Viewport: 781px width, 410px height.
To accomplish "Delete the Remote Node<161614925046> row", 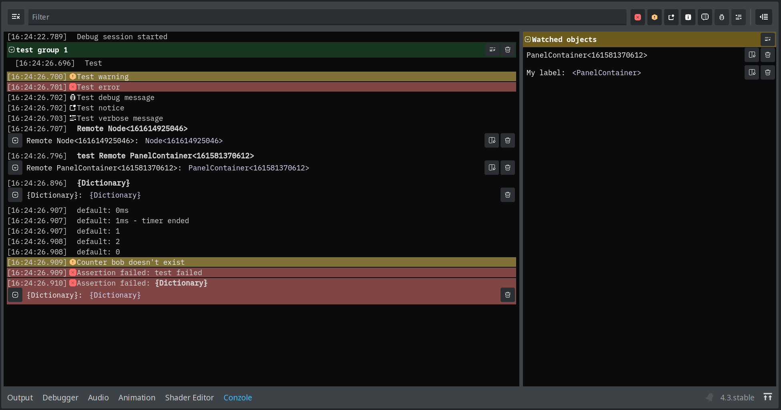I will pos(508,140).
